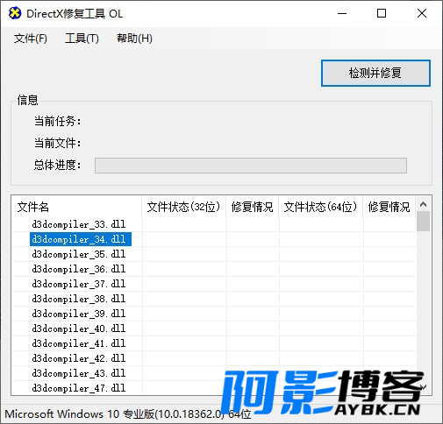Select d3dcompiler_47.dll in the file list
443x424 pixels.
tap(79, 388)
